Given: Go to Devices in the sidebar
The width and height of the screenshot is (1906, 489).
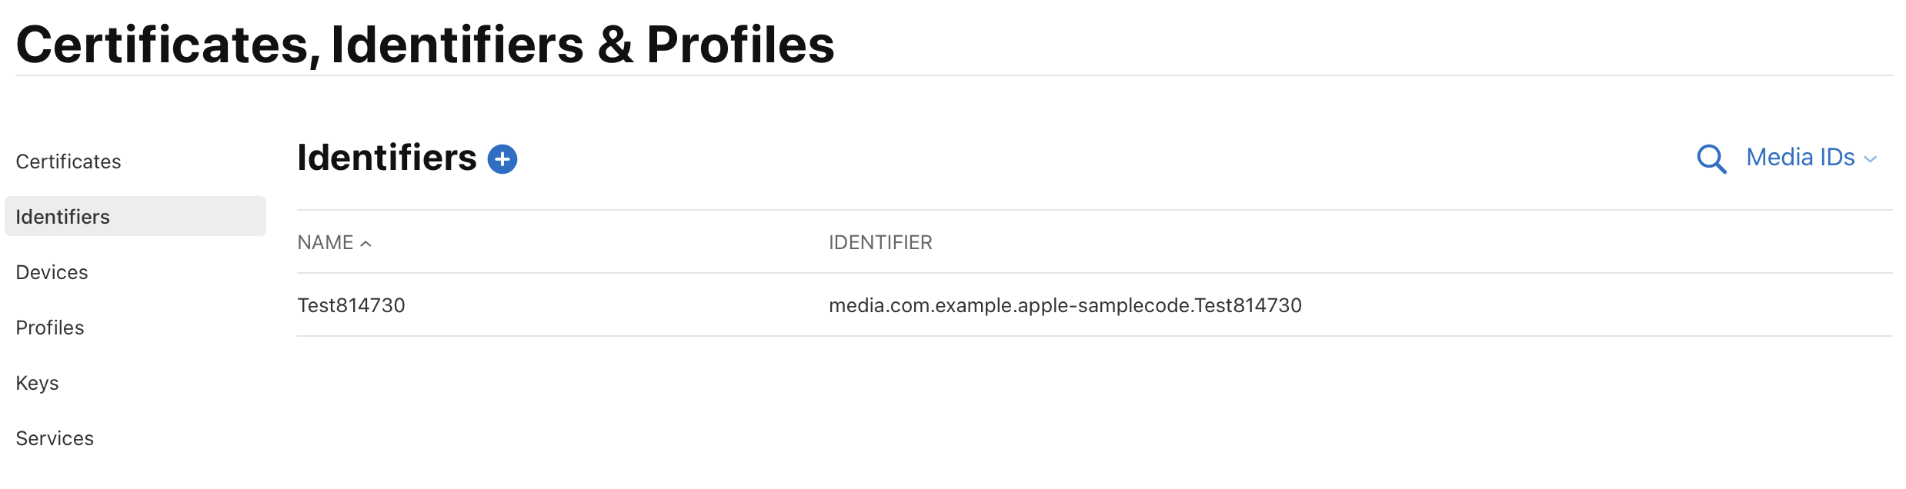Looking at the screenshot, I should click(52, 272).
